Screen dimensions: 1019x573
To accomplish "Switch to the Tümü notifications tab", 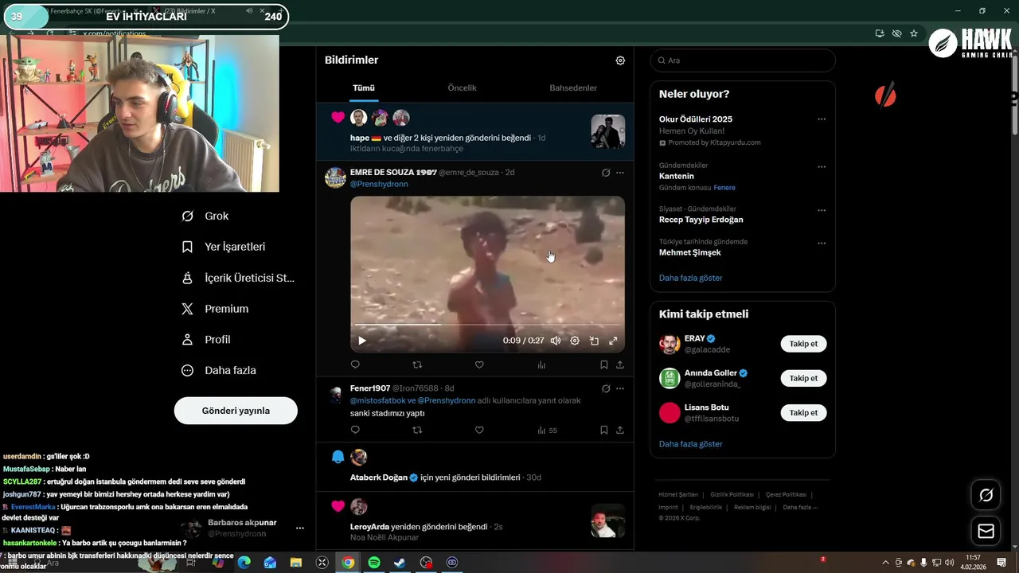I will tap(363, 88).
